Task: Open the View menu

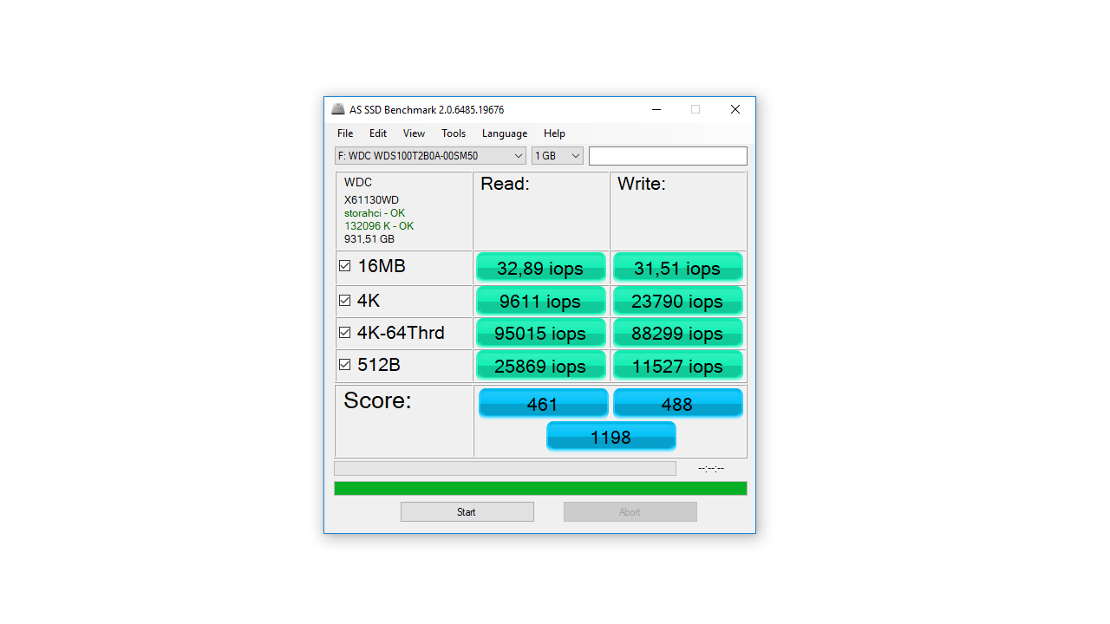Action: 414,133
